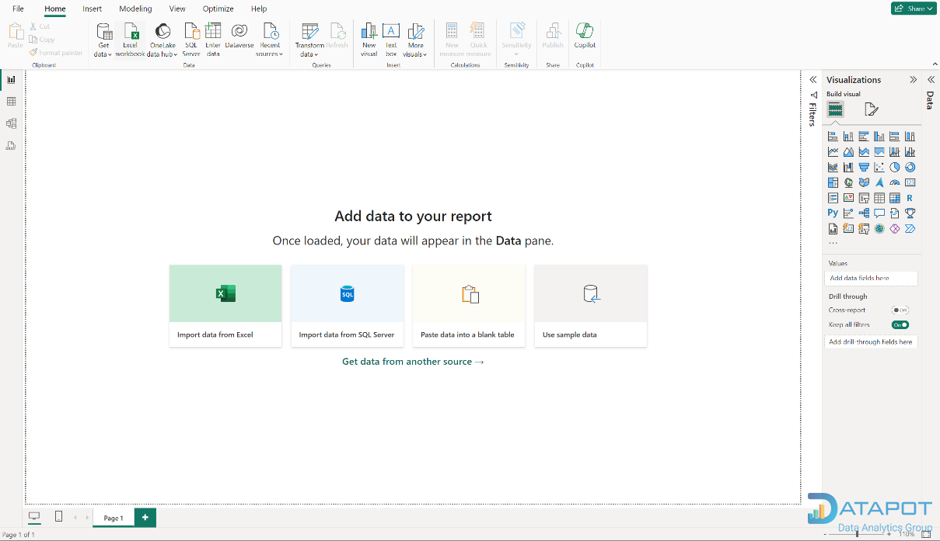
Task: Click the Excel workbook ribbon icon
Action: [x=130, y=40]
